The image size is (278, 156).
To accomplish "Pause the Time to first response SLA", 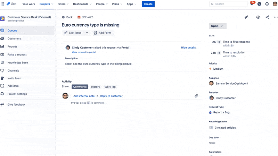I will point(219,42).
